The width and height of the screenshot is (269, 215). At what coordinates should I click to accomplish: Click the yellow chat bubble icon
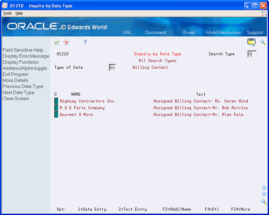tap(251, 42)
